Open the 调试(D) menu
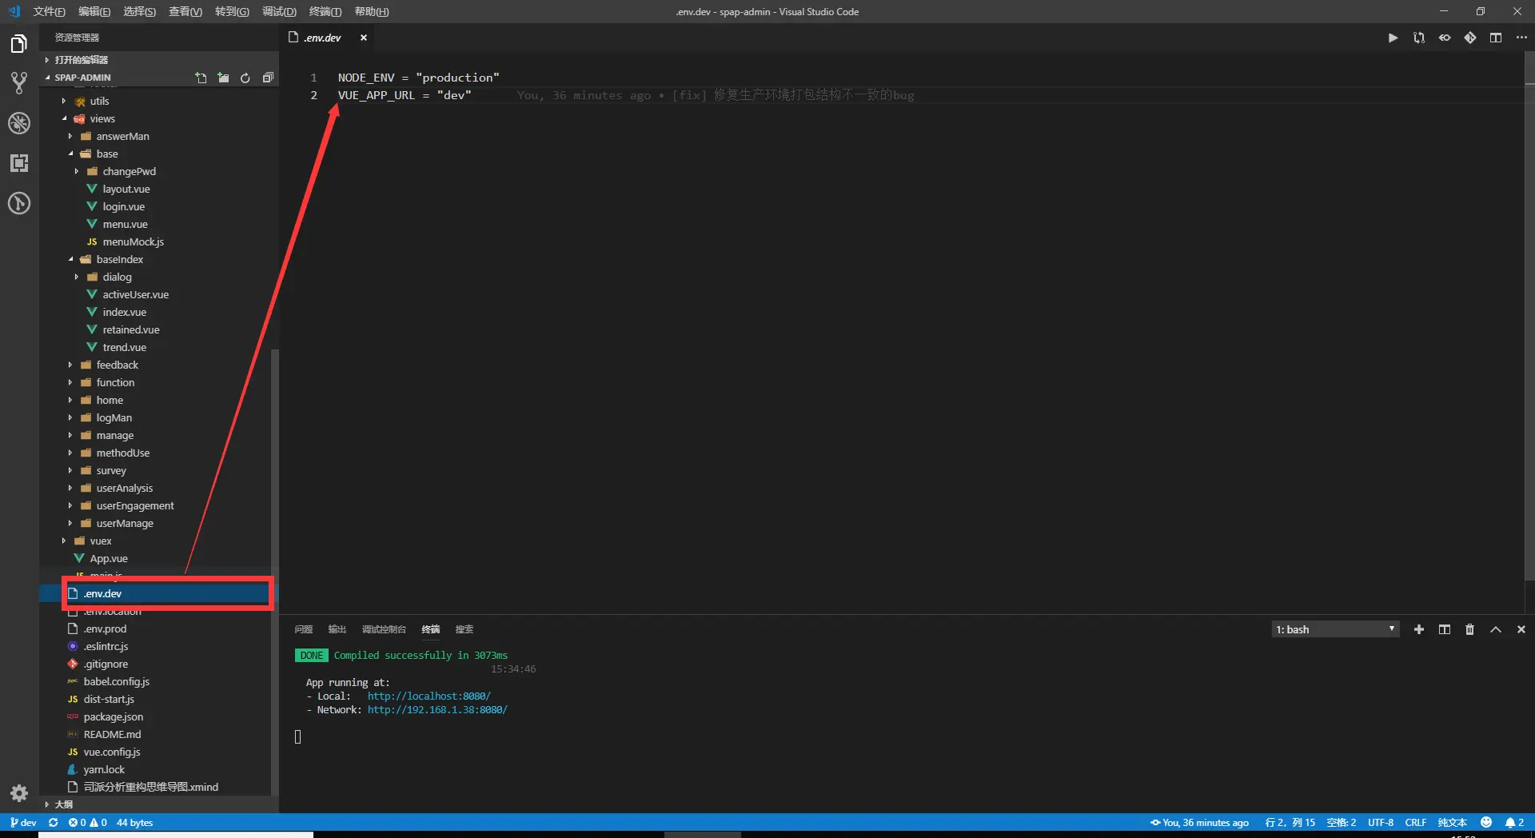The height and width of the screenshot is (838, 1535). (279, 11)
